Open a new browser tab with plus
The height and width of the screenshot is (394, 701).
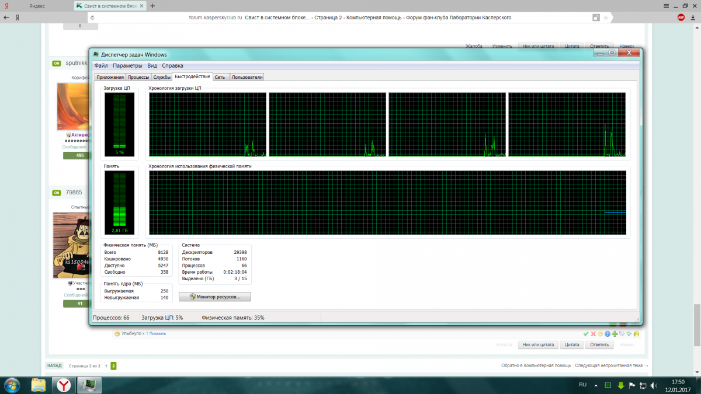152,6
